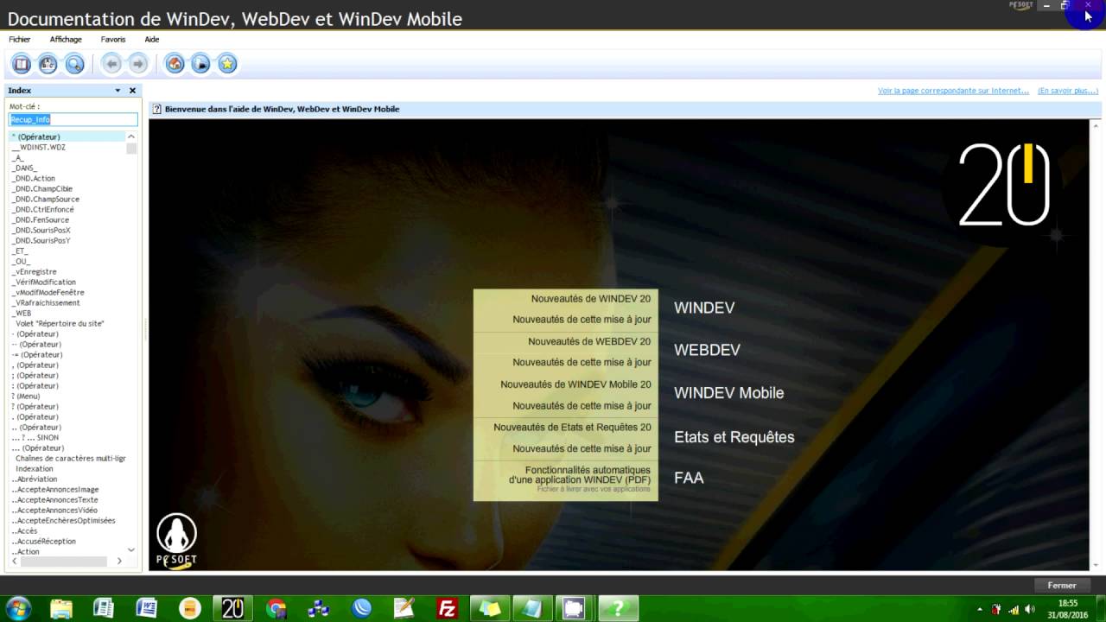The width and height of the screenshot is (1106, 622).
Task: Open File Explorer folder icon in taskbar
Action: [x=61, y=608]
